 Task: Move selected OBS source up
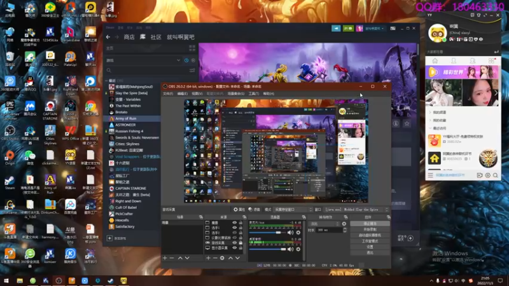(230, 258)
